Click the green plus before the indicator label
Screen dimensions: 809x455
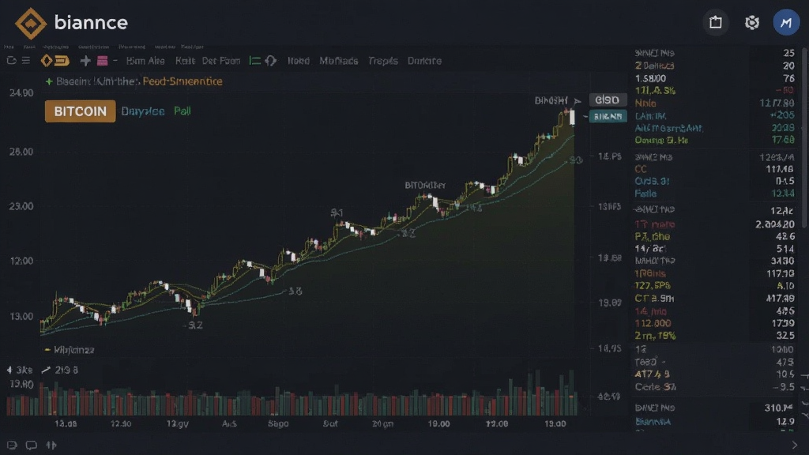49,81
